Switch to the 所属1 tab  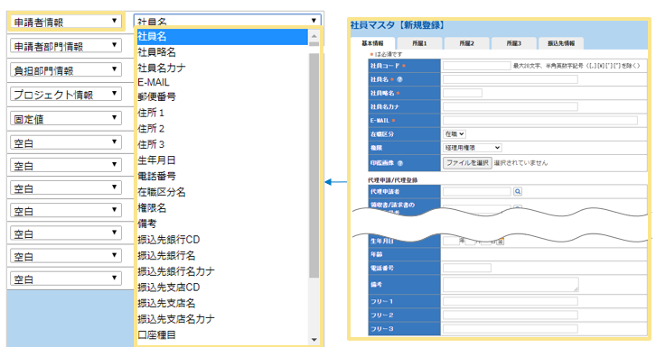pos(419,43)
